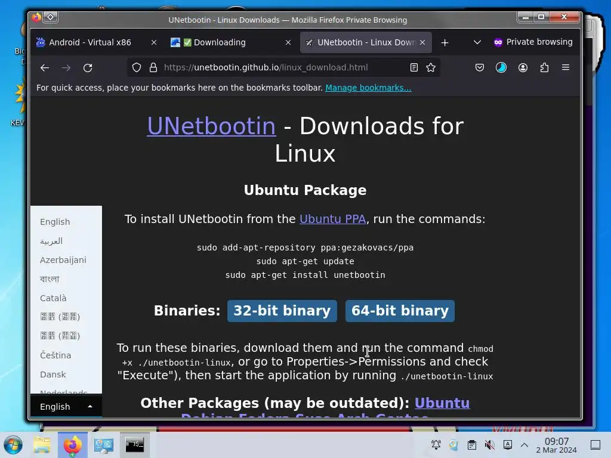The height and width of the screenshot is (458, 611).
Task: Open the Extensions puzzle icon
Action: point(544,67)
